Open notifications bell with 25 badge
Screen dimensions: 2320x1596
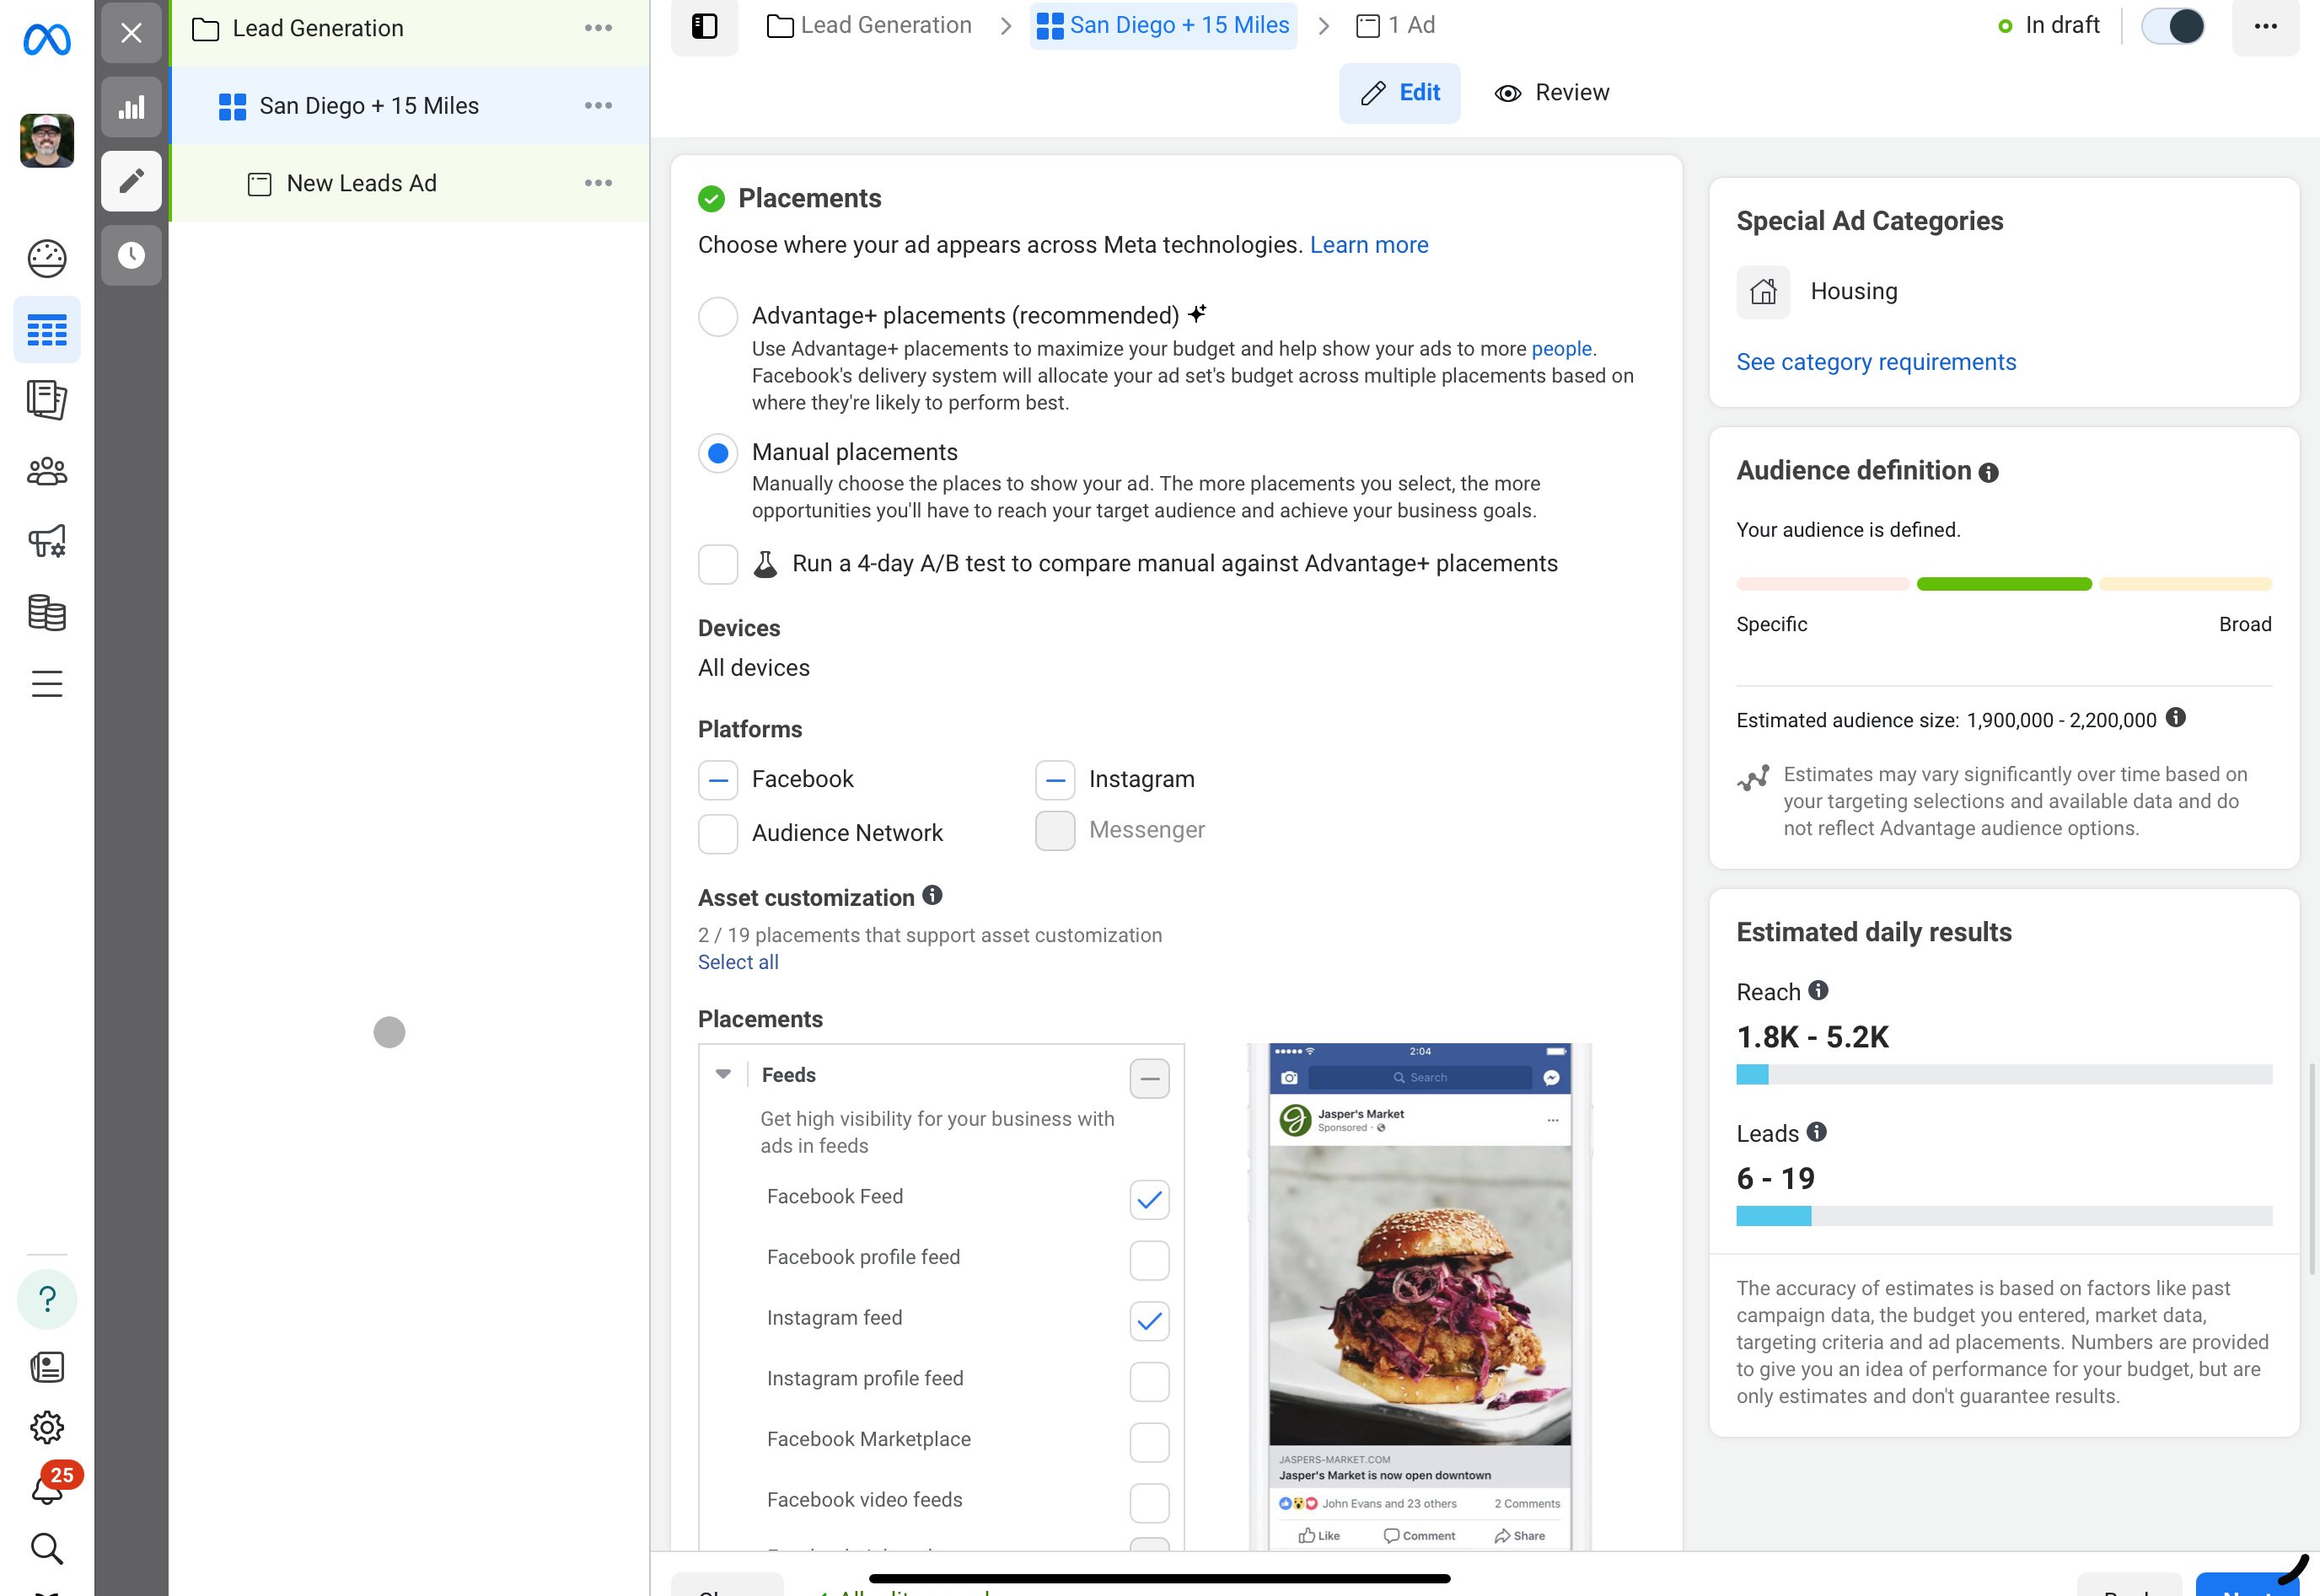point(46,1489)
